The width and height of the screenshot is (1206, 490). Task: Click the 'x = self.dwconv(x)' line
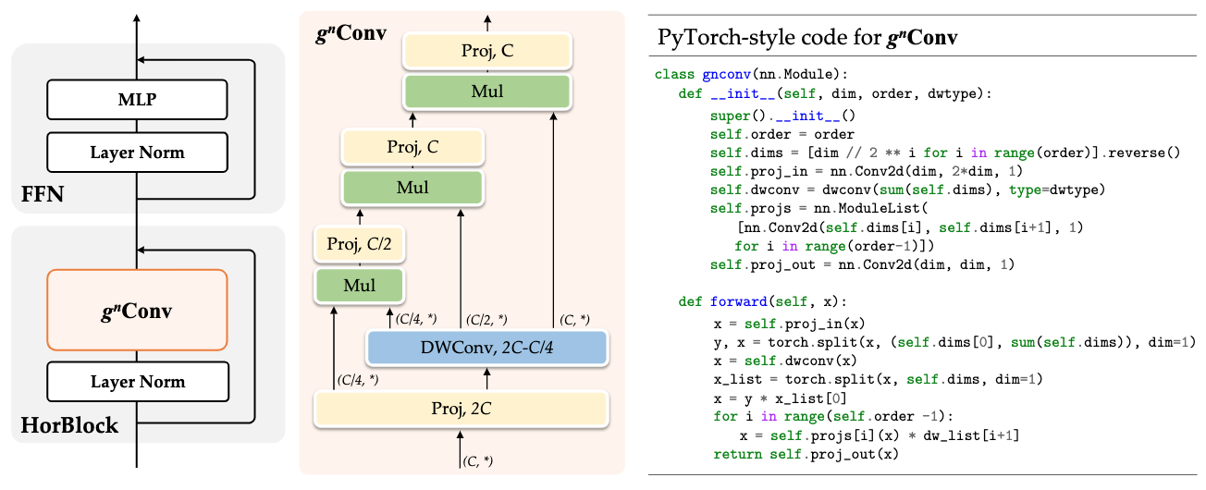pyautogui.click(x=785, y=361)
